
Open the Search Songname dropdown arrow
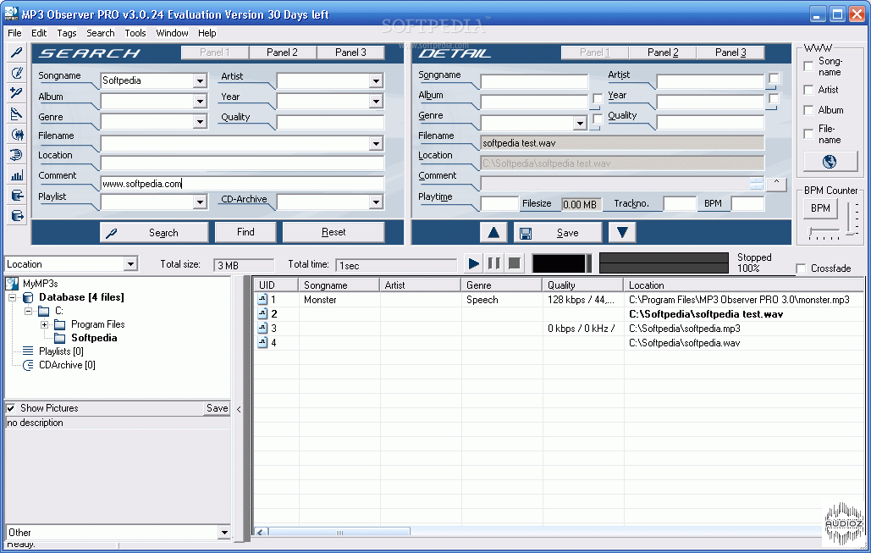coord(200,81)
